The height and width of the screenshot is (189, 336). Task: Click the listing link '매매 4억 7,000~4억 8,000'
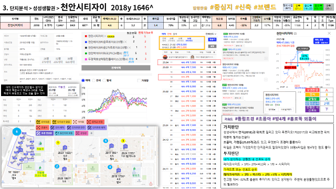pos(235,88)
